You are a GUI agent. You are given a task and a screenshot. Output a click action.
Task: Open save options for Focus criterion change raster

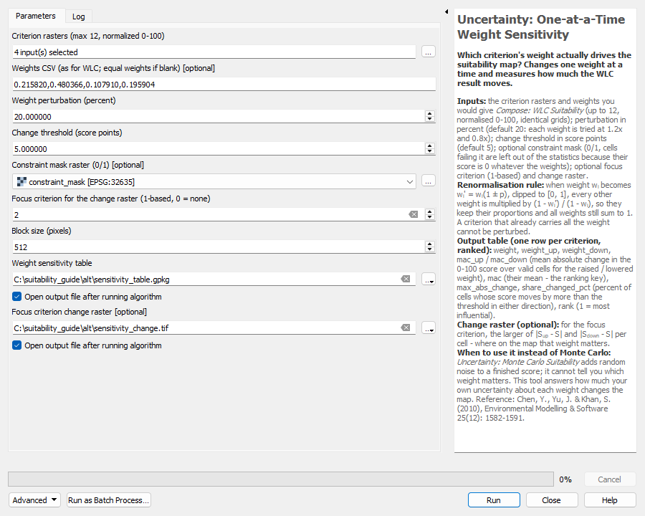coord(429,328)
